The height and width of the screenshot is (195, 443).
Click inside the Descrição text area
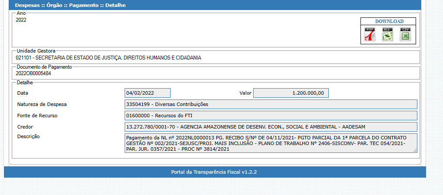(271, 143)
